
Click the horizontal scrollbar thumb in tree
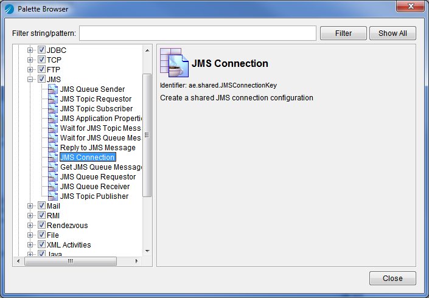click(x=71, y=261)
